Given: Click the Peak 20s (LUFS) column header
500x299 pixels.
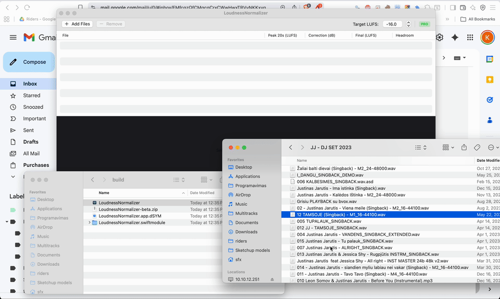Looking at the screenshot, I should pos(282,35).
